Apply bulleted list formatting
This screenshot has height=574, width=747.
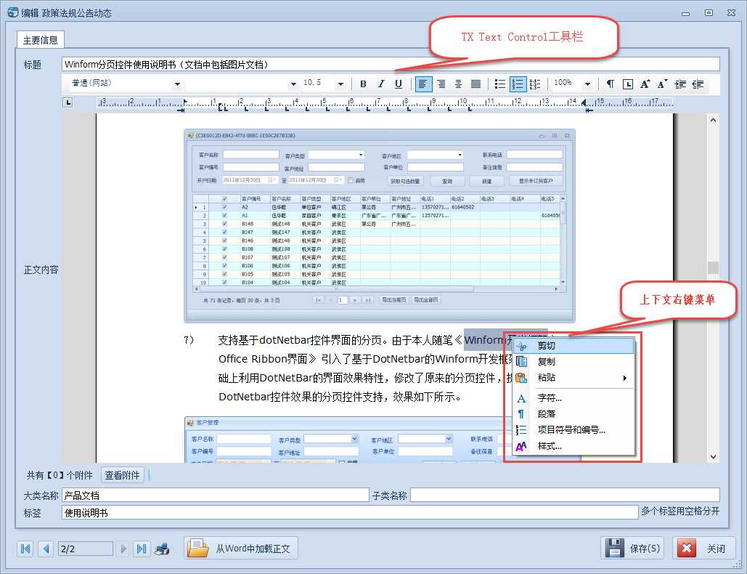click(499, 84)
